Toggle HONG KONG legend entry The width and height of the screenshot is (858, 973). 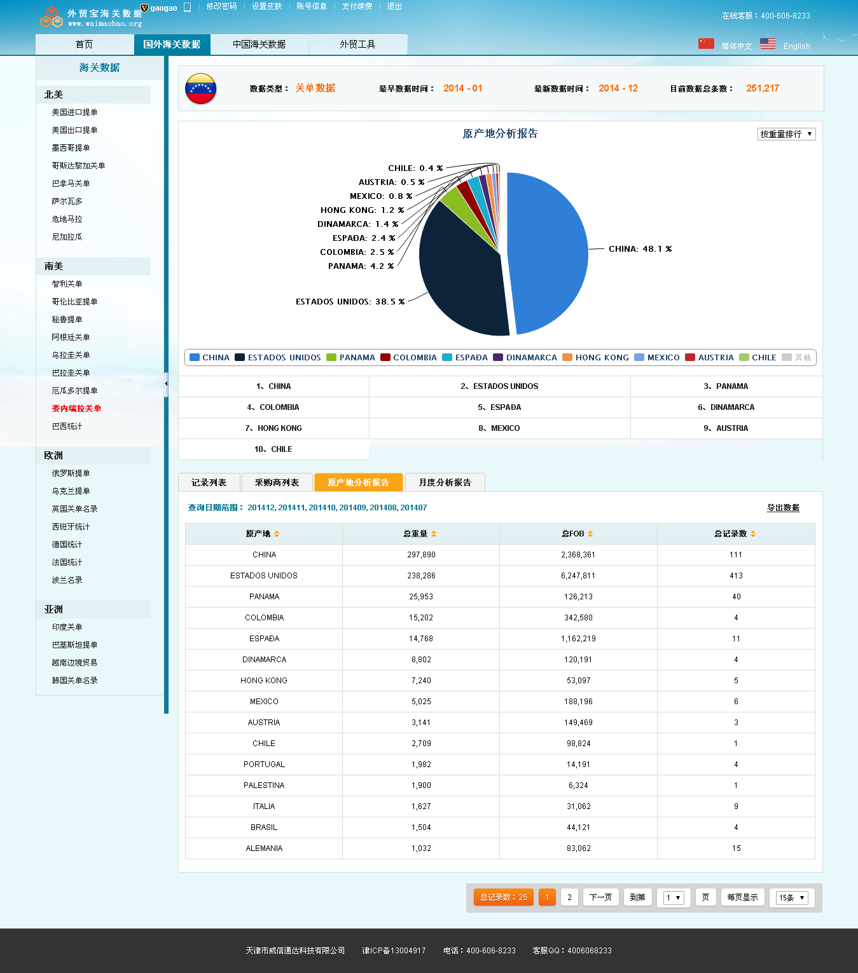(x=595, y=358)
